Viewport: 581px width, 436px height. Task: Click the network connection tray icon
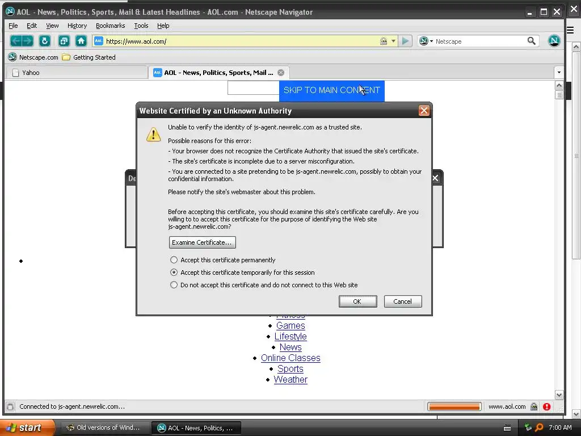(528, 427)
